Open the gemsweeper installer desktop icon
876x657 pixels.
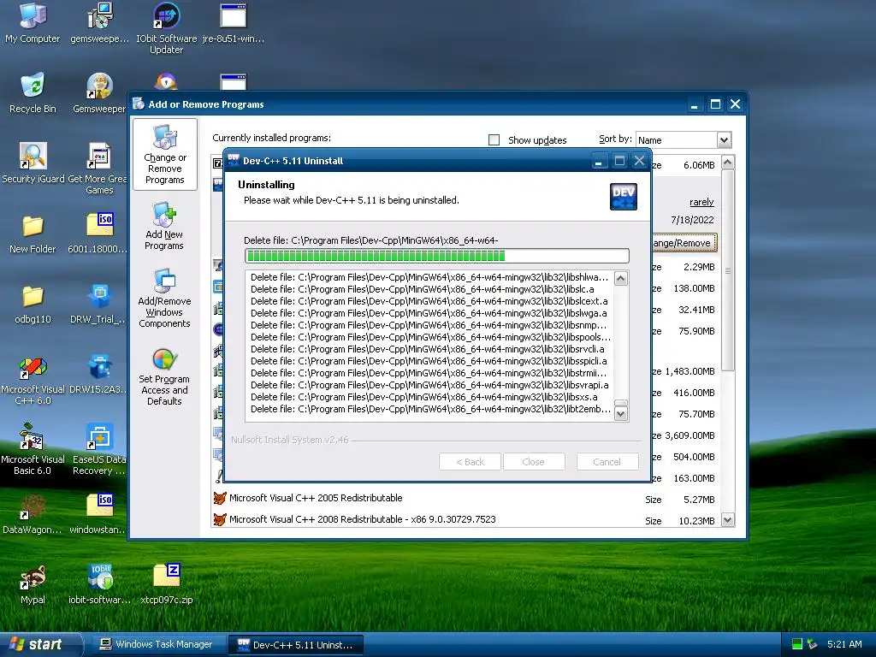pos(99,23)
